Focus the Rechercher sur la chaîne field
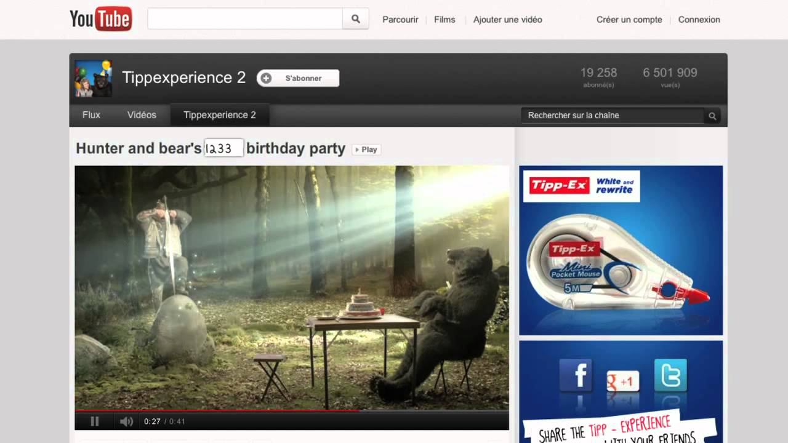Viewport: 788px width, 443px height. coord(613,115)
